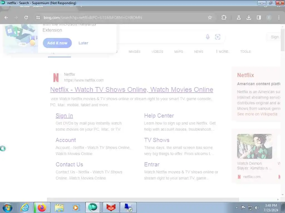The height and width of the screenshot is (213, 285).
Task: Click the forward navigation arrow
Action: click(16, 17)
